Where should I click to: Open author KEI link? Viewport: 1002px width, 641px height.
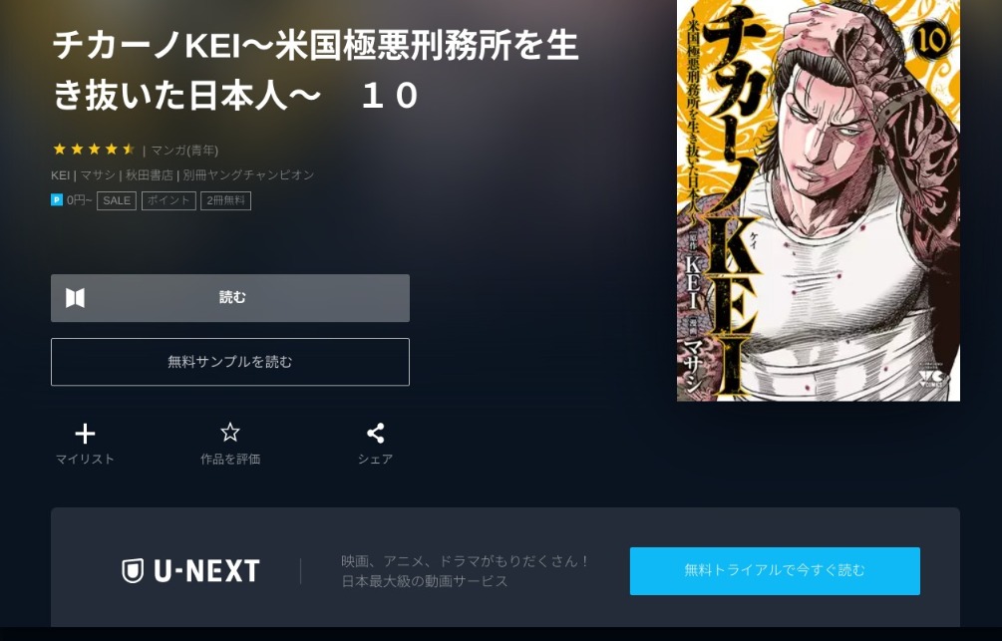point(61,175)
